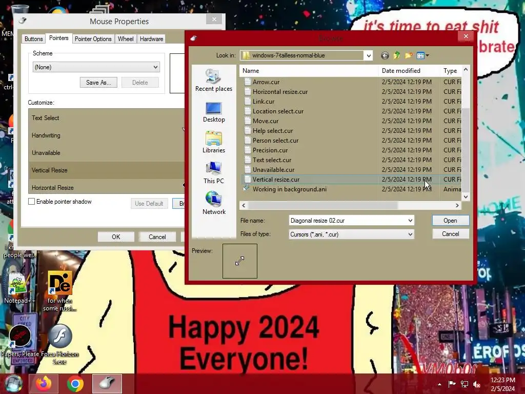The image size is (525, 394).
Task: Click horizontal scrollbar left arrow in file list
Action: coord(244,205)
